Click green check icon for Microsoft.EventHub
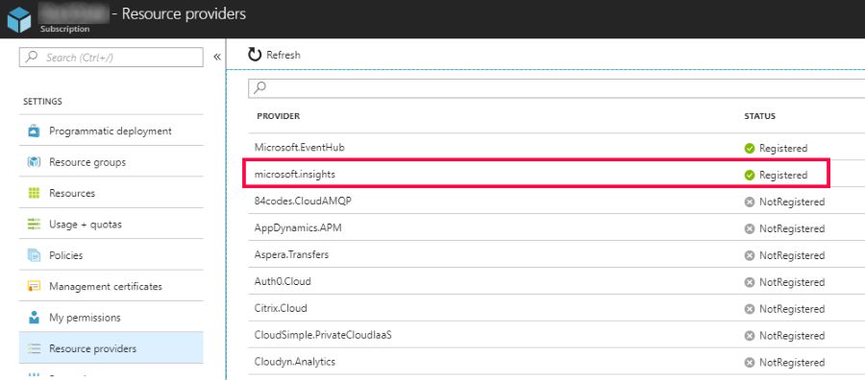This screenshot has height=380, width=865. pos(749,148)
